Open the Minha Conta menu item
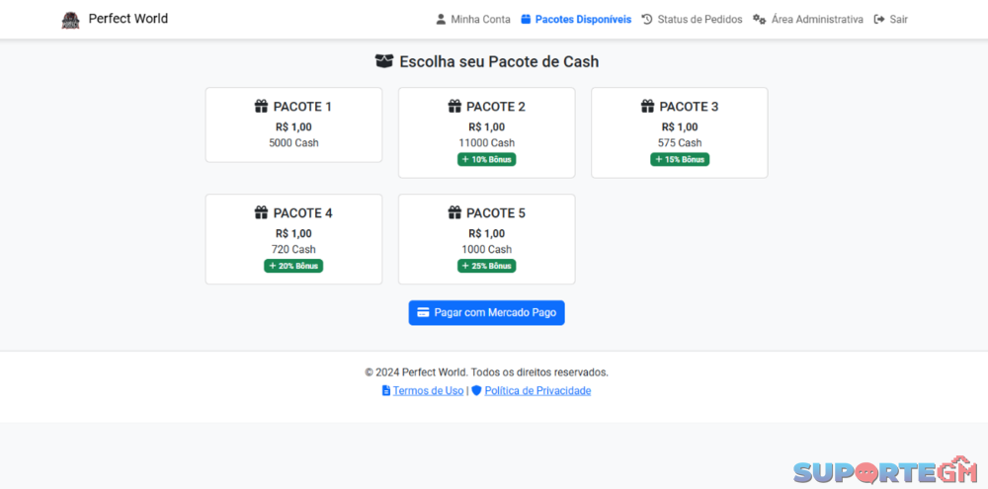988x489 pixels. [480, 20]
